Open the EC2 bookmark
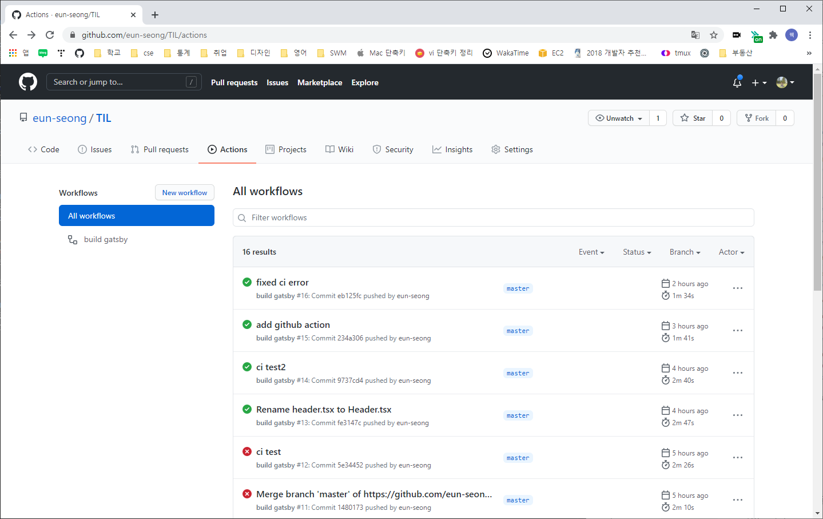This screenshot has height=519, width=823. (551, 53)
